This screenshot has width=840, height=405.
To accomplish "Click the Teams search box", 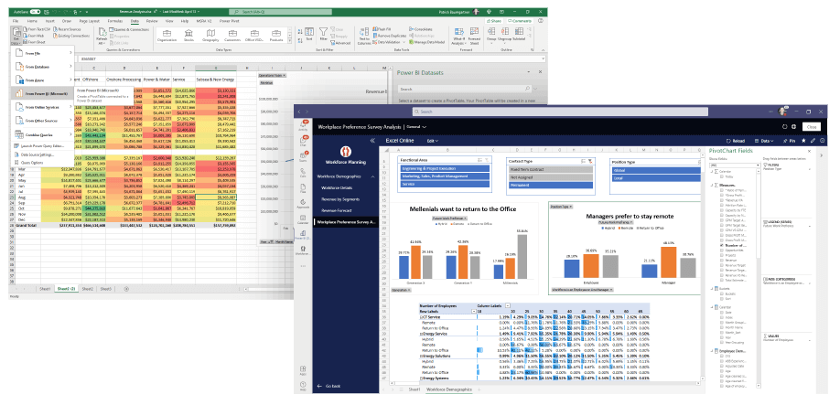I will [549, 112].
